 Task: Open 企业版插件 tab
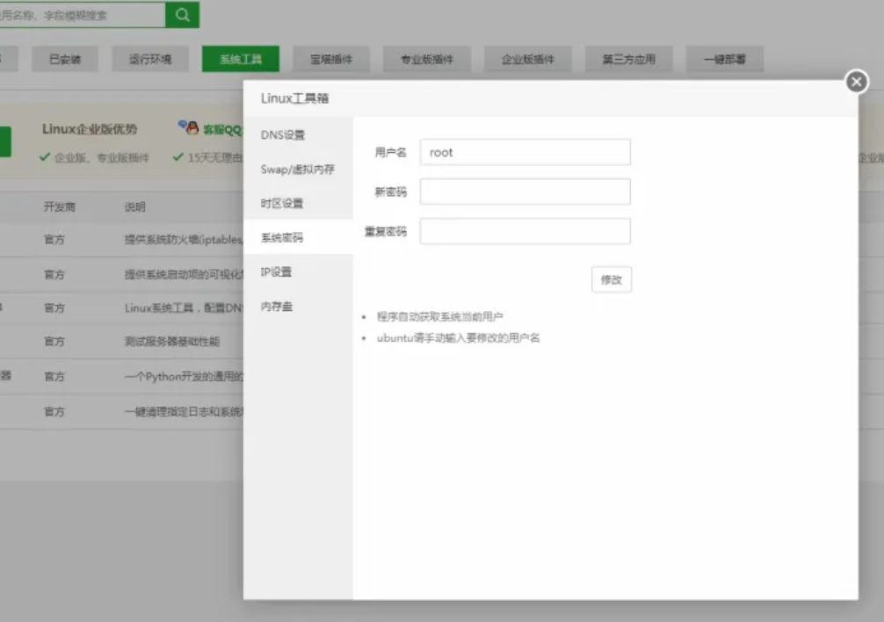[x=528, y=59]
